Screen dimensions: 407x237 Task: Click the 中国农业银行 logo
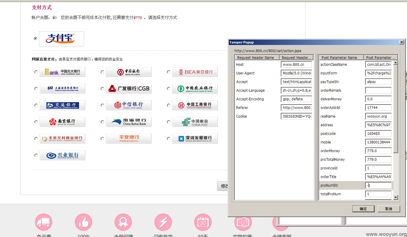(x=195, y=88)
